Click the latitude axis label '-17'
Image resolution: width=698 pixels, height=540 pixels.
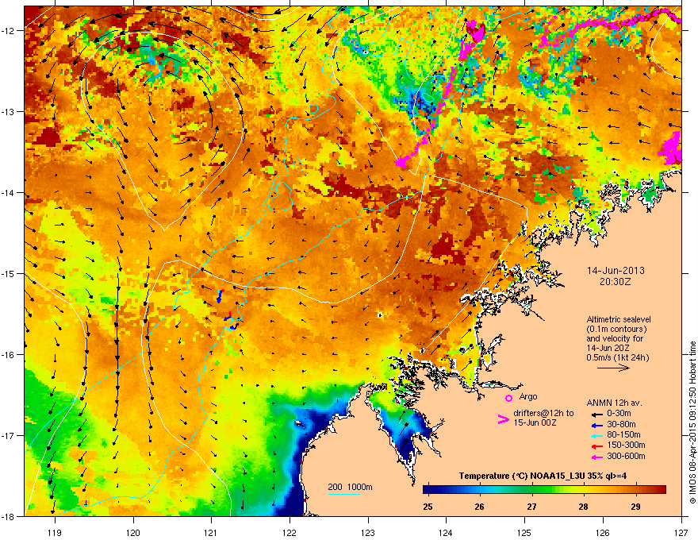point(8,436)
